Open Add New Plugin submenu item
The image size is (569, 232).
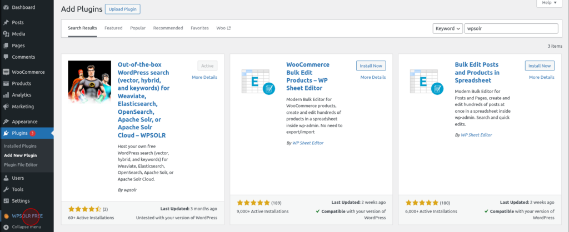click(21, 155)
